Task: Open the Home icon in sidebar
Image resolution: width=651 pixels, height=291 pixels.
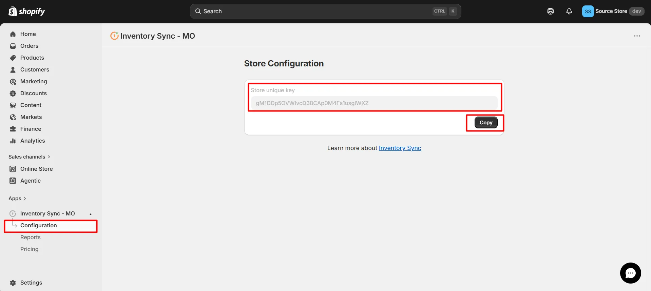Action: click(x=13, y=34)
